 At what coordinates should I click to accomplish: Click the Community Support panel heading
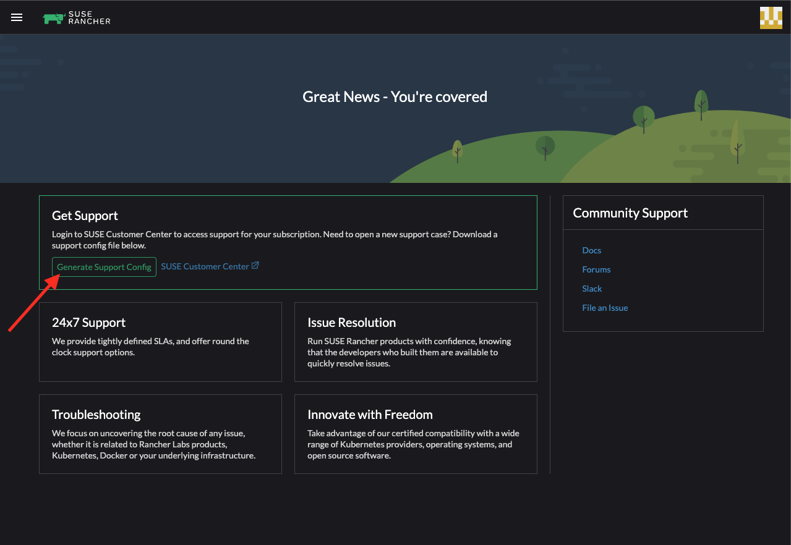[x=630, y=213]
